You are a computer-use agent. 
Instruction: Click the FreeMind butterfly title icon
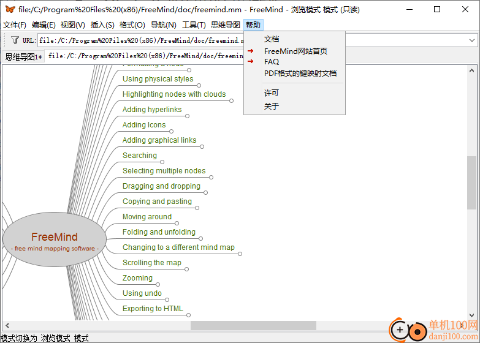point(10,9)
